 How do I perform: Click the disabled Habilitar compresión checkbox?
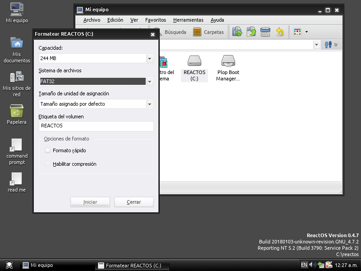(47, 164)
